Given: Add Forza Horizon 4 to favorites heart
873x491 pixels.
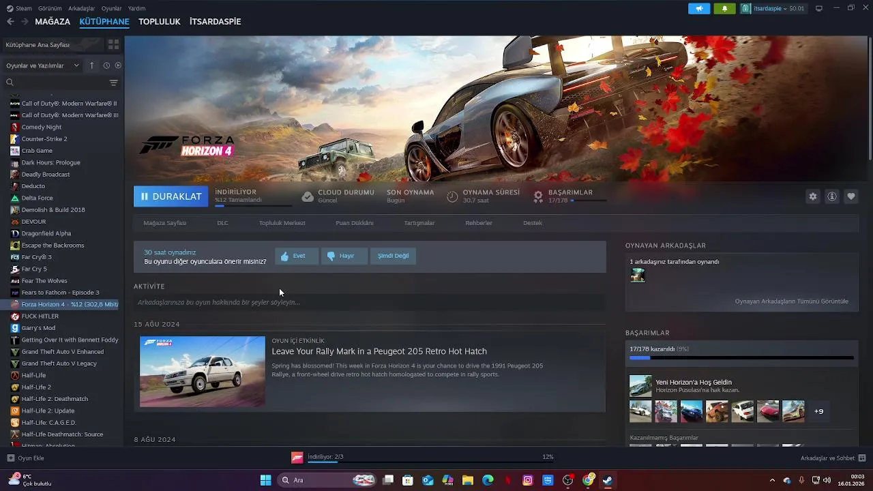Looking at the screenshot, I should pos(851,196).
